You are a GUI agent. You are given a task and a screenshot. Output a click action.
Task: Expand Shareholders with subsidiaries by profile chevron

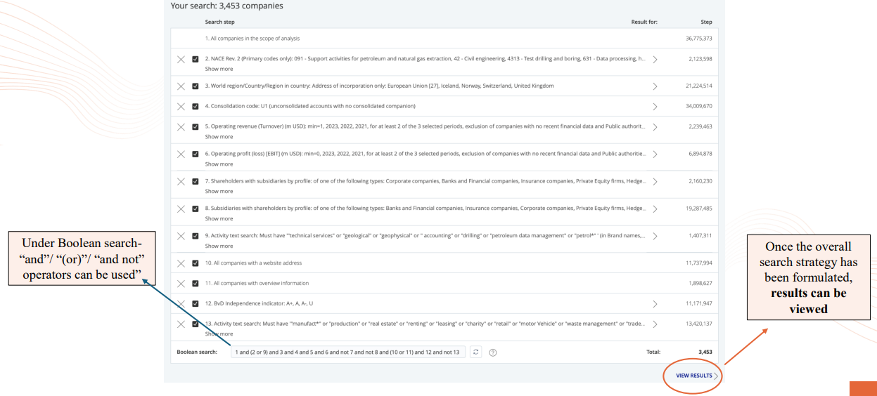[x=655, y=182]
